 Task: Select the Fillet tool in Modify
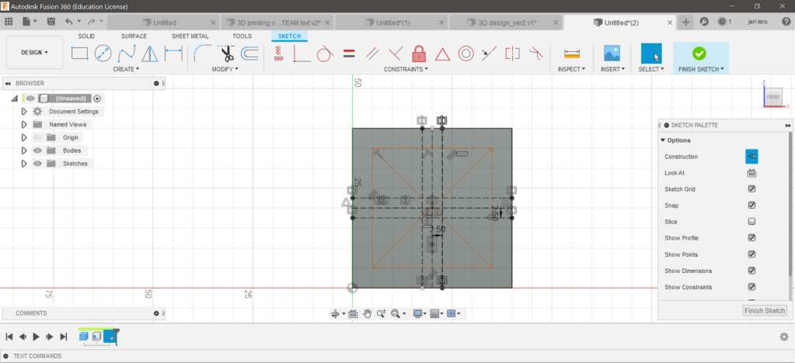(202, 54)
